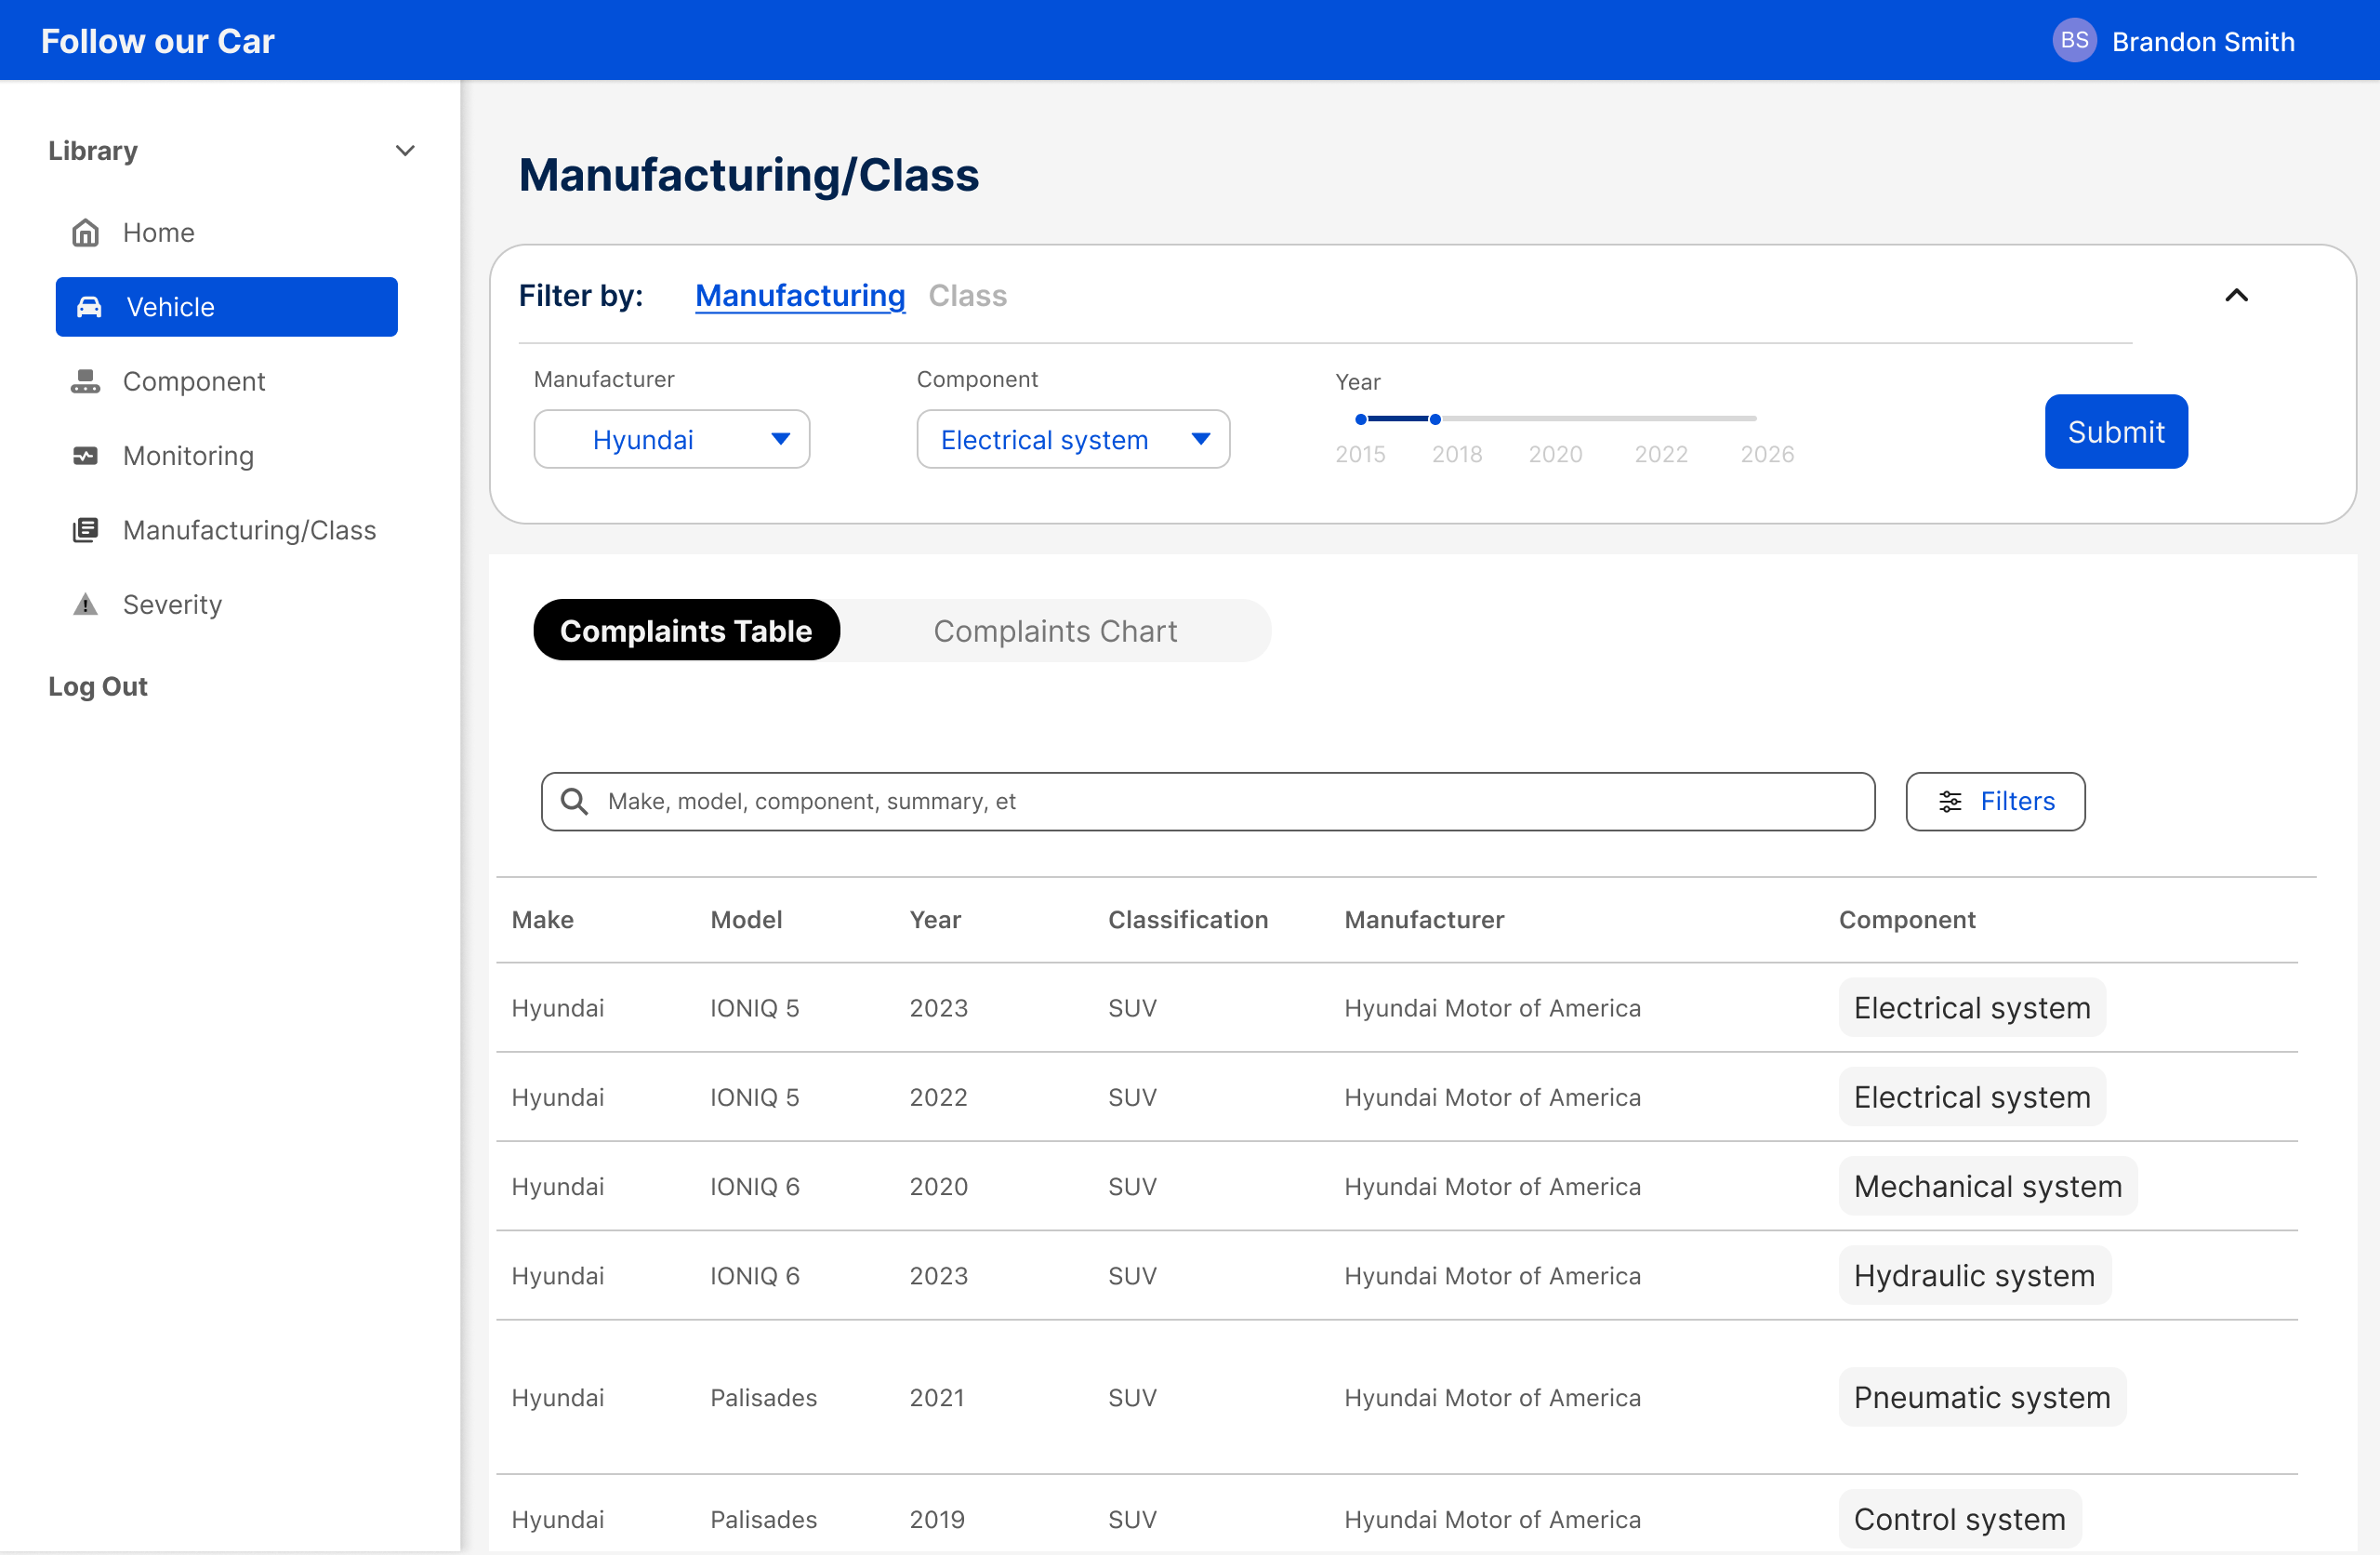Click Electrical system tag for IONIQ 5 2023

[1972, 1007]
